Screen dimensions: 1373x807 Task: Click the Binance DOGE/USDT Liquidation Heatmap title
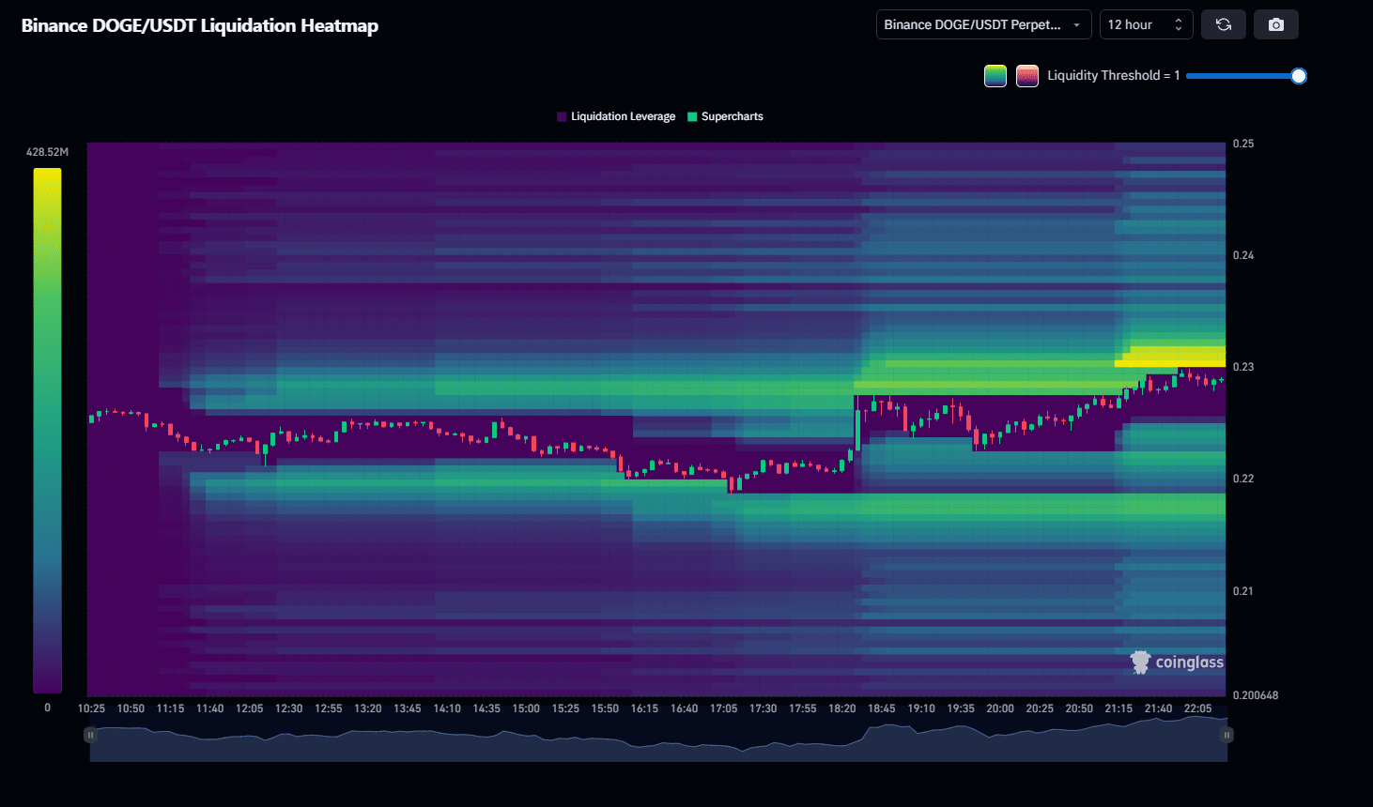[x=200, y=25]
